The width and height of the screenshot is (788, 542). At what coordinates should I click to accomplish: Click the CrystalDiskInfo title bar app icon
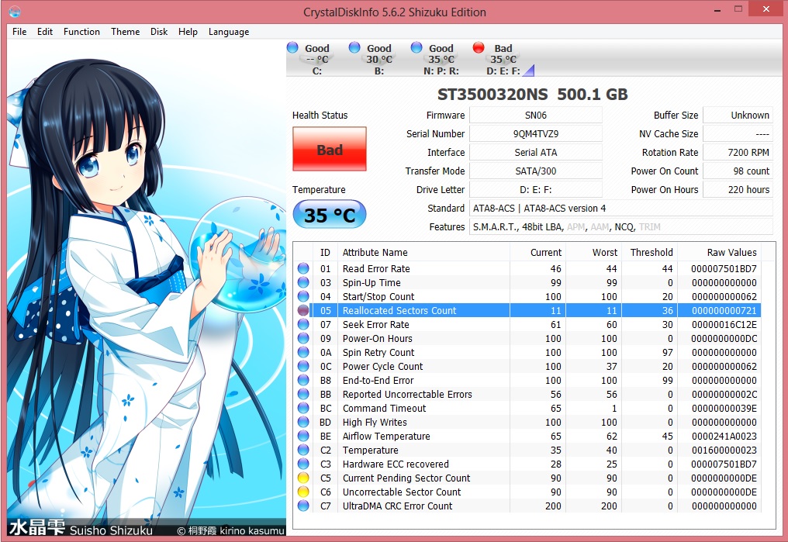point(15,11)
